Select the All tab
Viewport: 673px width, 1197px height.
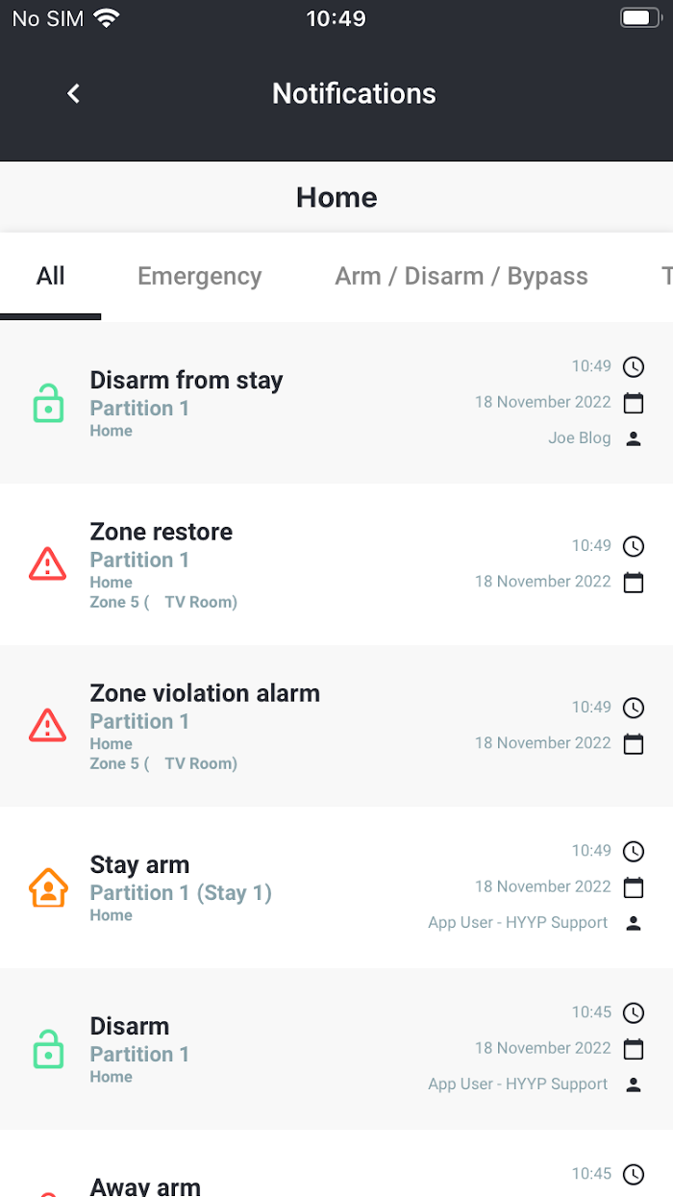50,276
